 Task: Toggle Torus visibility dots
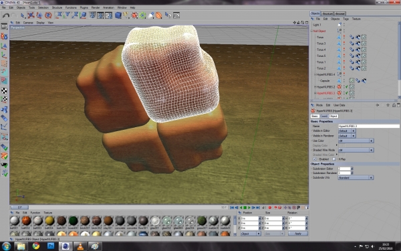344,37
